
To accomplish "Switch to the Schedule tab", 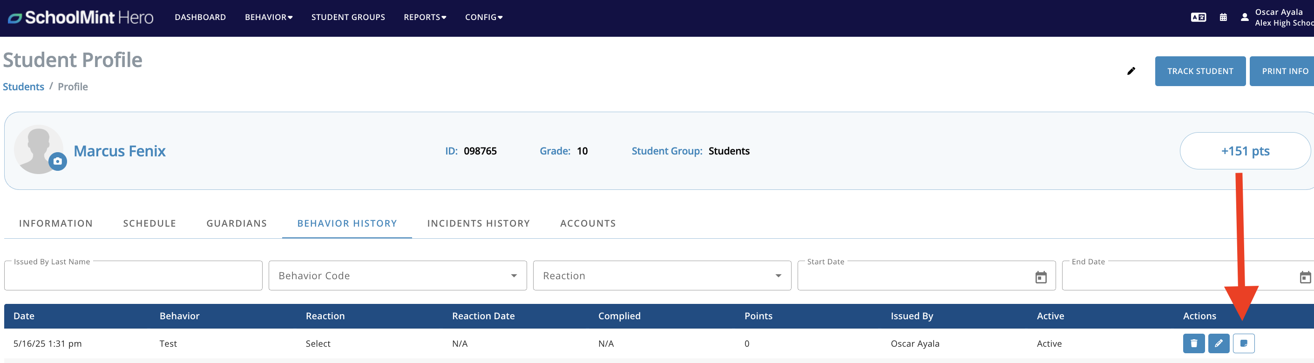I will pyautogui.click(x=149, y=223).
